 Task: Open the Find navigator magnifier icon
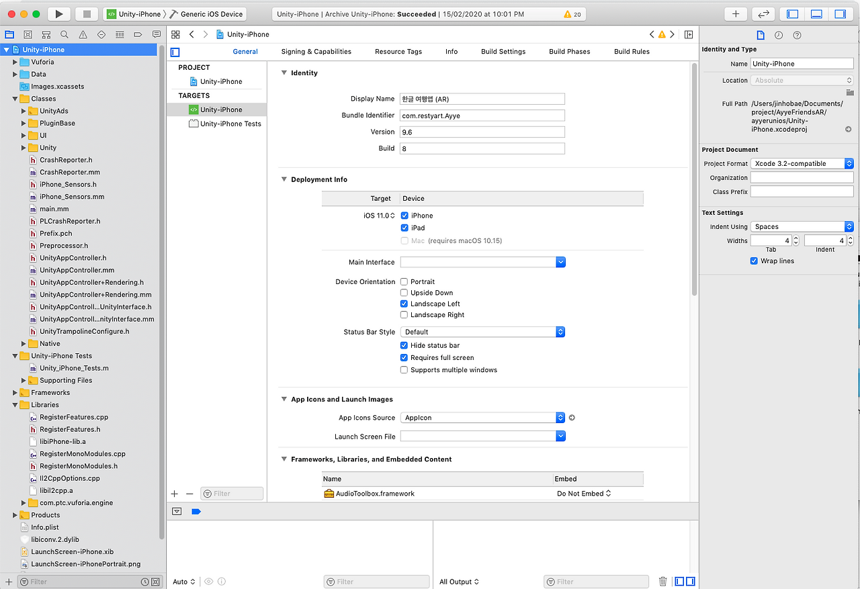click(64, 34)
